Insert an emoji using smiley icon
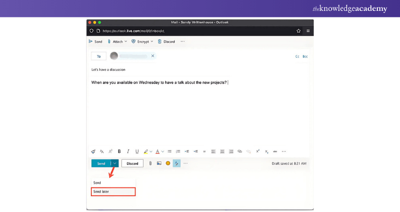This screenshot has width=400, height=212. pyautogui.click(x=168, y=163)
